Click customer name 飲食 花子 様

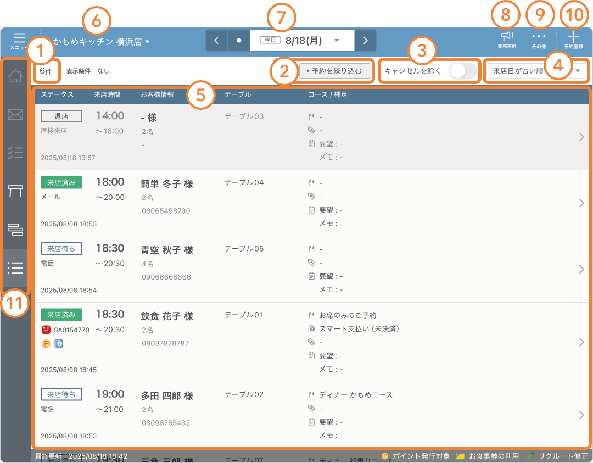(x=167, y=316)
